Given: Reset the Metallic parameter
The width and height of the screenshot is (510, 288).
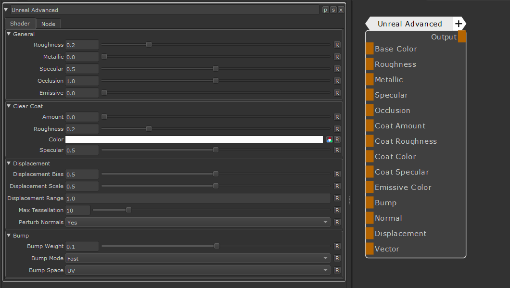Looking at the screenshot, I should click(x=337, y=57).
